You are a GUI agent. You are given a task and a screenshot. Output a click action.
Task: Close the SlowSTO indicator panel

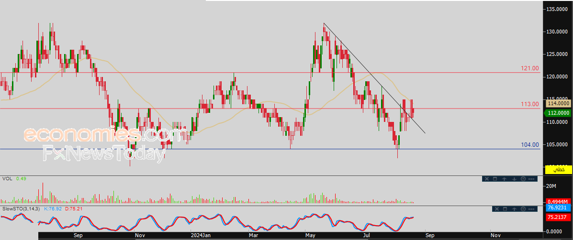tap(497, 209)
